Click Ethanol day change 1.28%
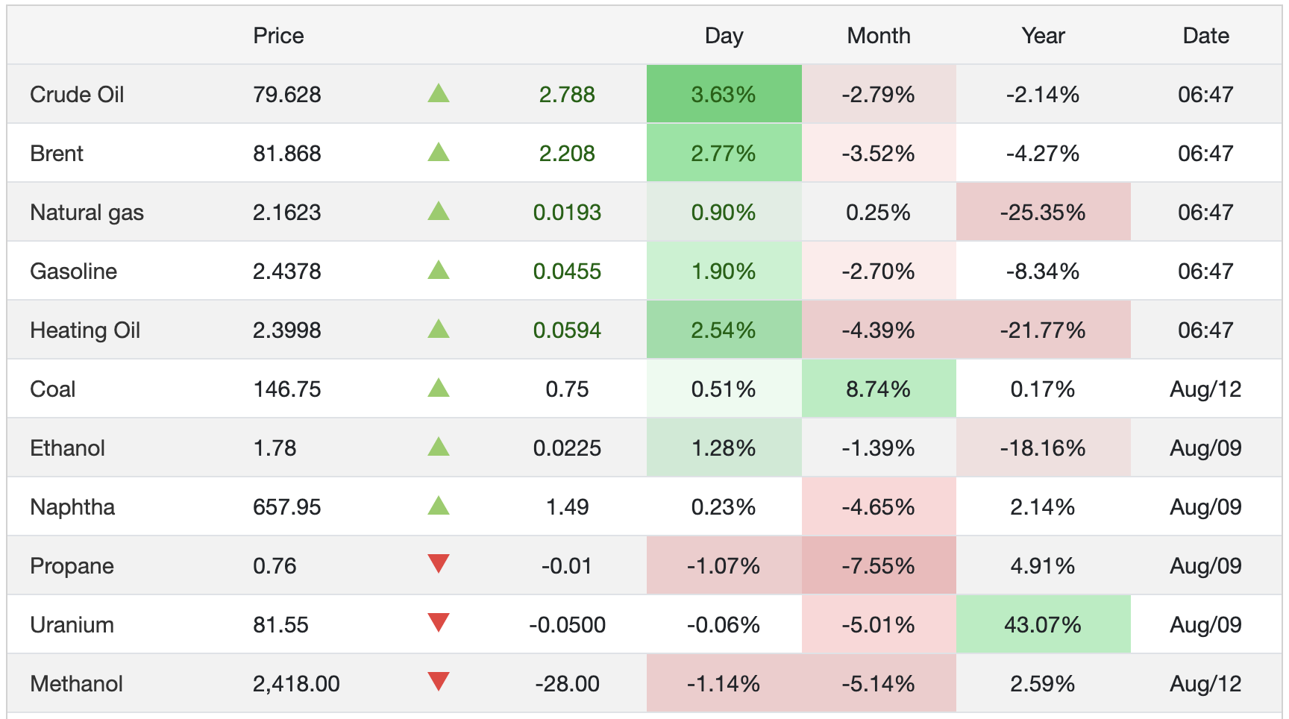Screen dimensions: 1289x719 pyautogui.click(x=724, y=448)
